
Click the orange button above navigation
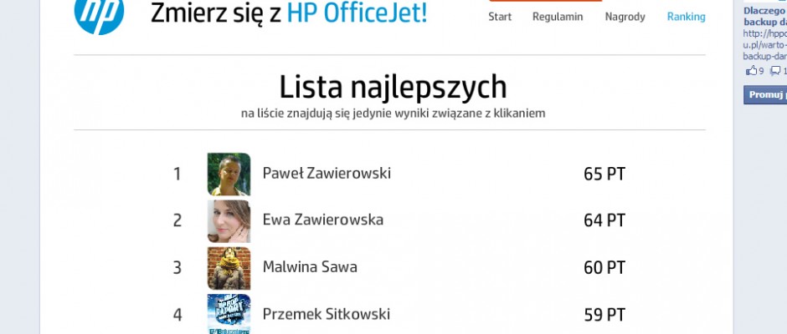click(545, 1)
